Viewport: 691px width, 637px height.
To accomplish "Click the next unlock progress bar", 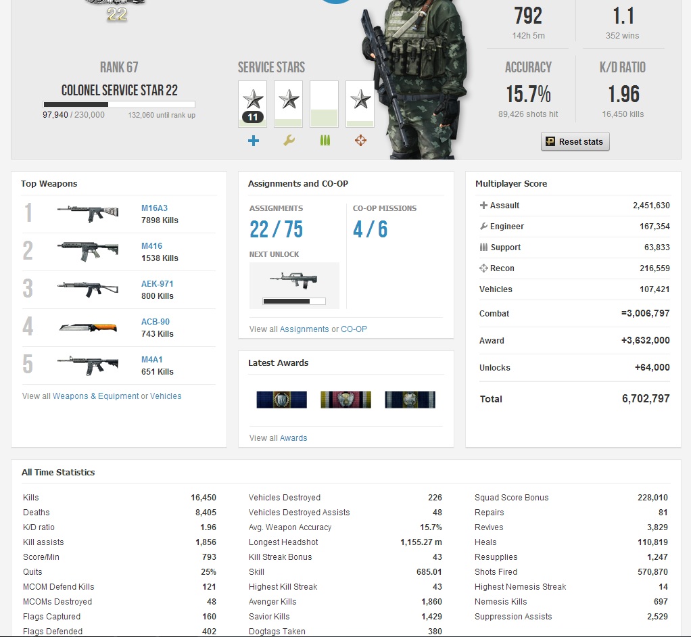I will (294, 301).
